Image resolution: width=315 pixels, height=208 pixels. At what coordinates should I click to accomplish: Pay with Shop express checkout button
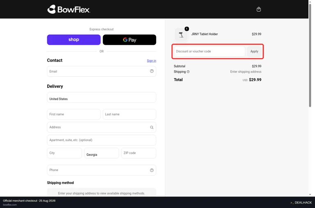pyautogui.click(x=74, y=40)
